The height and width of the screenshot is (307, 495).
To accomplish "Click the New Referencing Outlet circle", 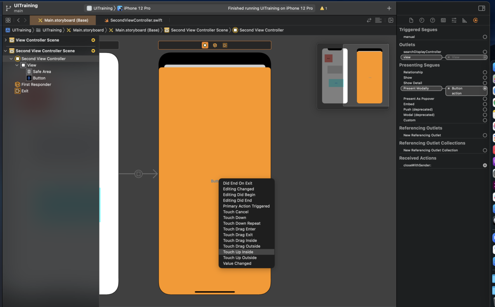I will click(485, 135).
